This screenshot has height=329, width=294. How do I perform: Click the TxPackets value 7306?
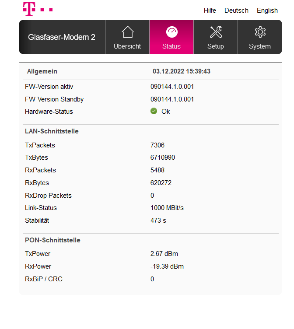click(x=157, y=145)
